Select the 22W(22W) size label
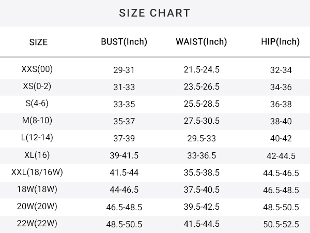The image size is (310, 233). tap(37, 224)
